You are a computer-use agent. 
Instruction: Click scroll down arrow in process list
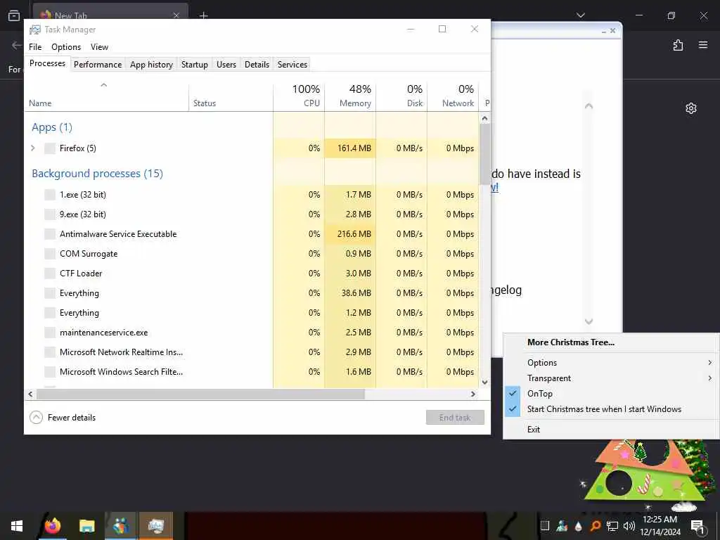click(x=484, y=382)
